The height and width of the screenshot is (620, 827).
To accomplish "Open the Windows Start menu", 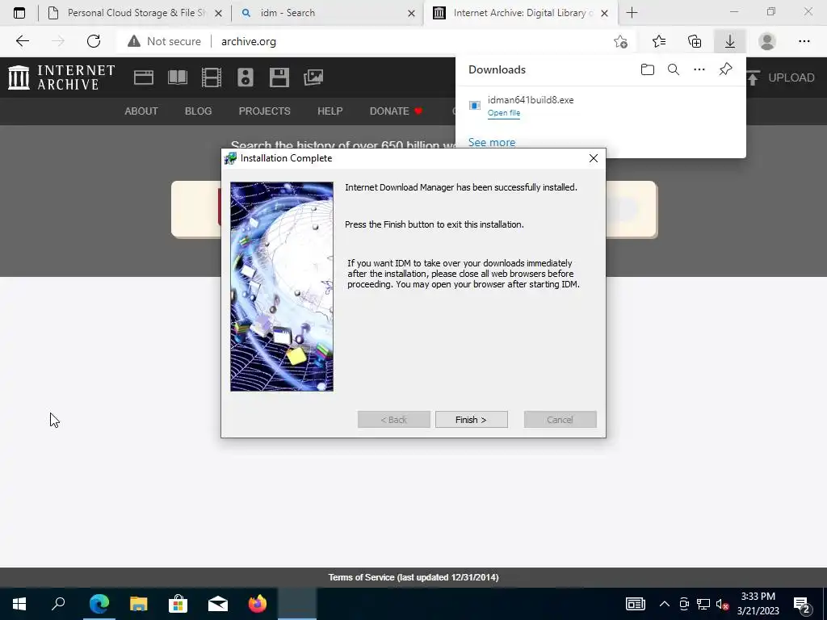I will pos(19,604).
